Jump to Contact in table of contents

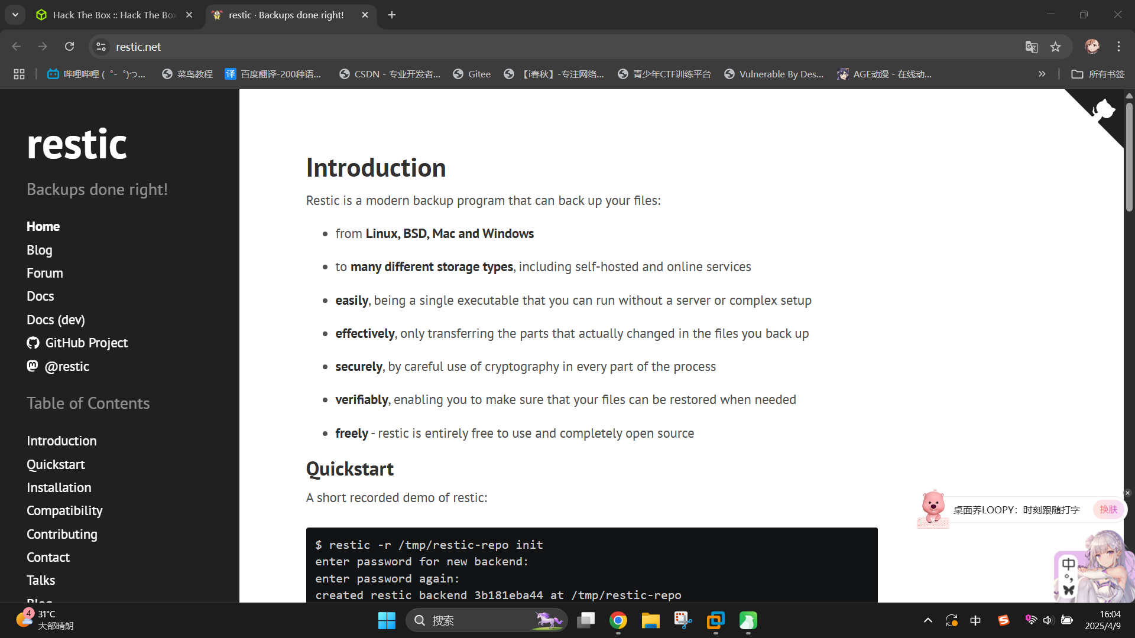click(48, 557)
